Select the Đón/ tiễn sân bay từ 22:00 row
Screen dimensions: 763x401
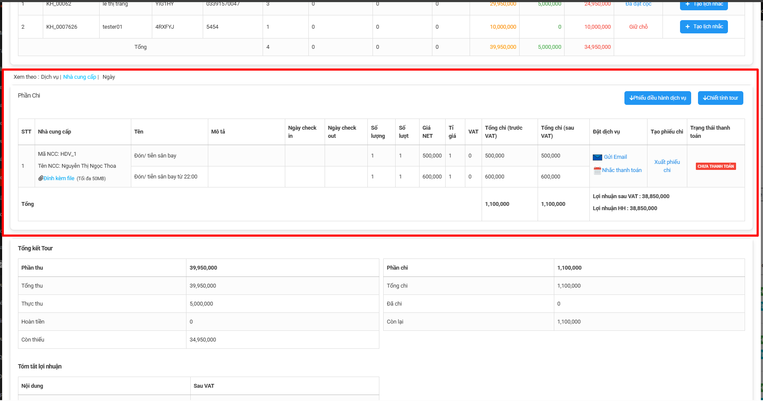coord(166,177)
